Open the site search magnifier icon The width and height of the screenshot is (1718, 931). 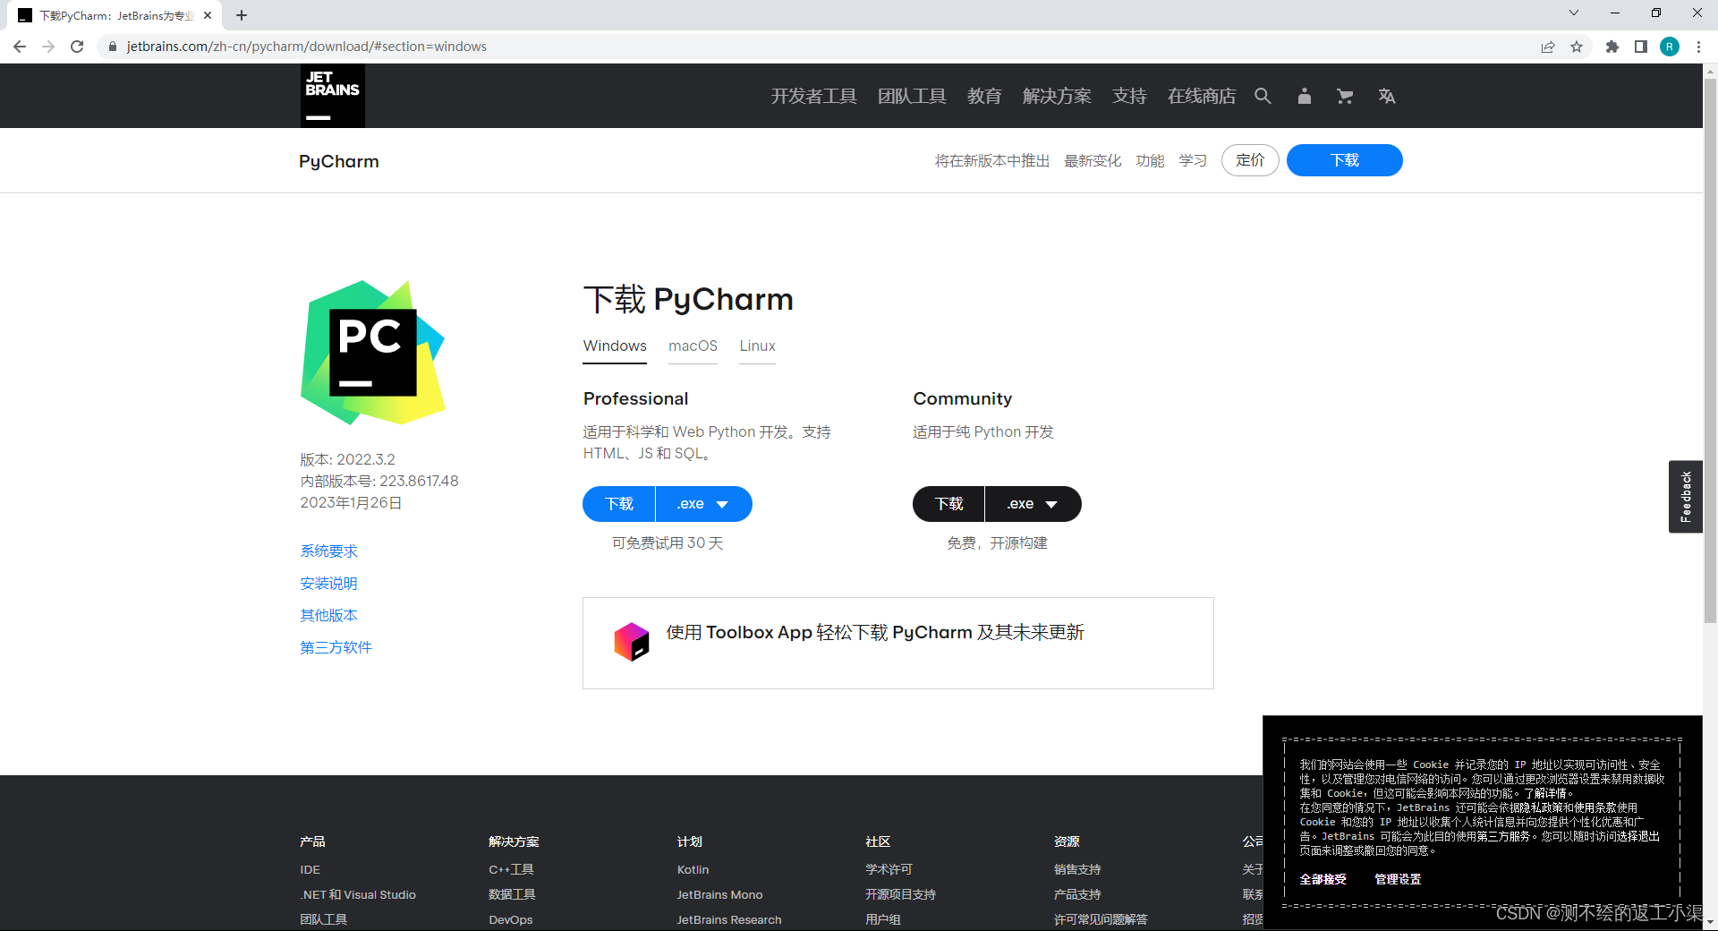pyautogui.click(x=1263, y=96)
